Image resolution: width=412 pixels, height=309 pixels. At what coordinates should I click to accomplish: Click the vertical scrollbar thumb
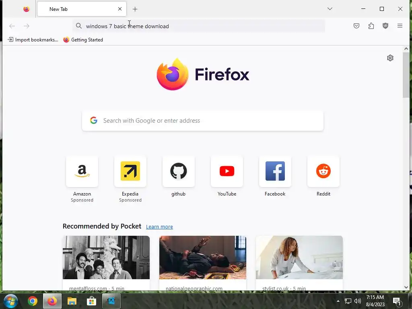(406, 75)
